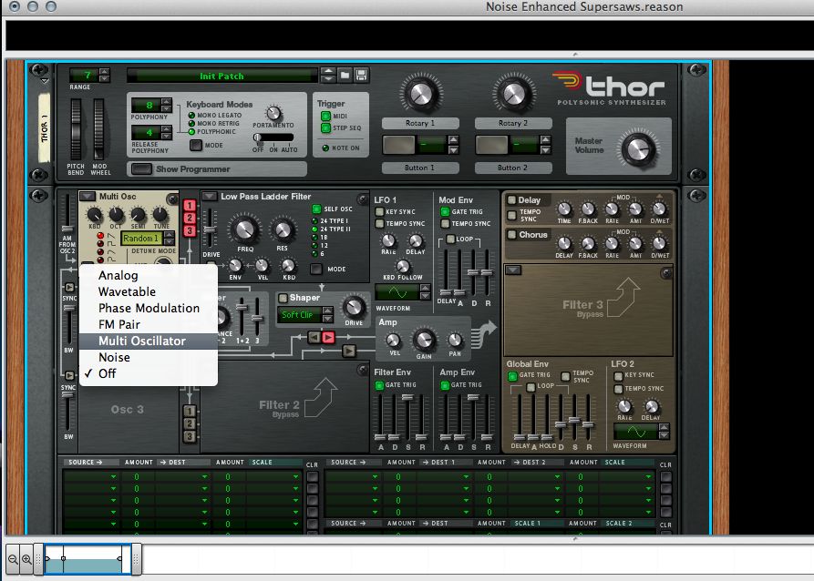
Task: Select Noise from oscillator menu
Action: pos(148,357)
